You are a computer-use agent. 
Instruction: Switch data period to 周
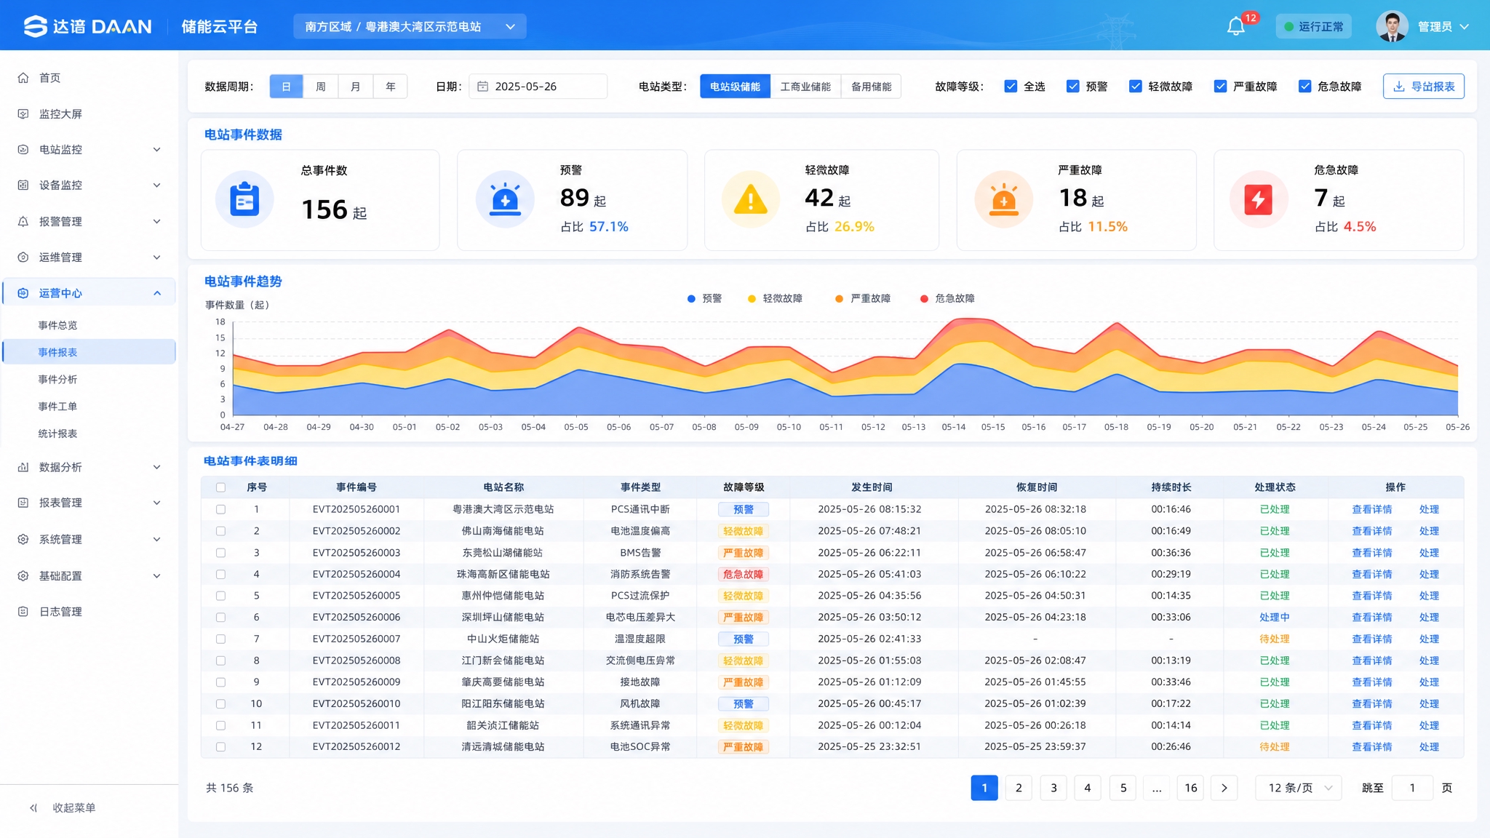pos(321,87)
